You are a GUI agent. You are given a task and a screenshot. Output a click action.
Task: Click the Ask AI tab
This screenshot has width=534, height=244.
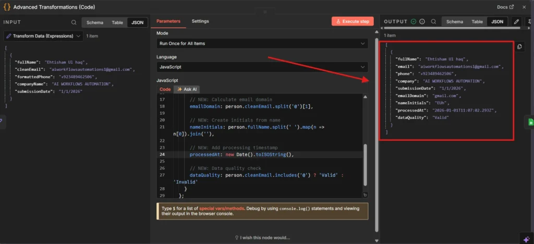(x=187, y=89)
